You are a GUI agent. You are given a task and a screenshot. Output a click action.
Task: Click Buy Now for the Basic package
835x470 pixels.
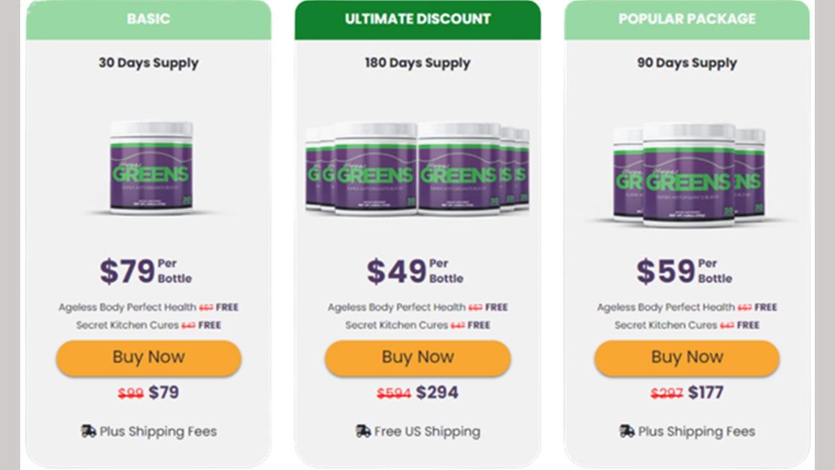pyautogui.click(x=149, y=358)
